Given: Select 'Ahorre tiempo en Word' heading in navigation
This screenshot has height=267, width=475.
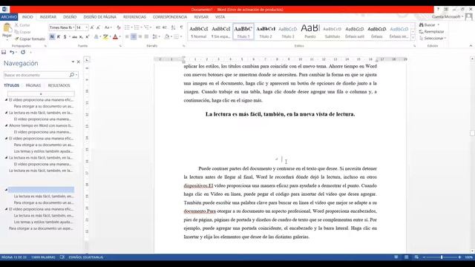Looking at the screenshot, I should (42, 125).
